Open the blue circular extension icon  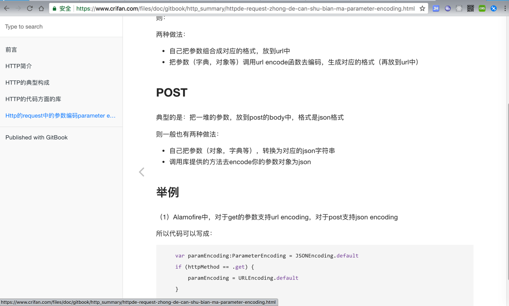(x=493, y=8)
